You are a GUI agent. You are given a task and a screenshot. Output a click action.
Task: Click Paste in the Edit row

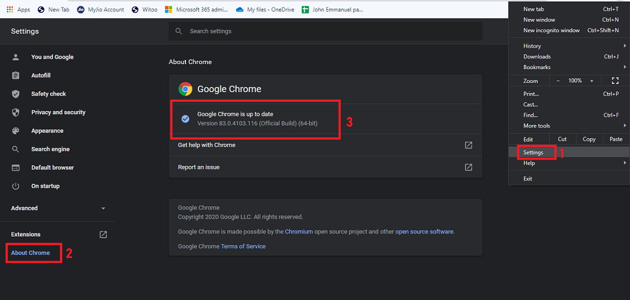[x=616, y=139]
